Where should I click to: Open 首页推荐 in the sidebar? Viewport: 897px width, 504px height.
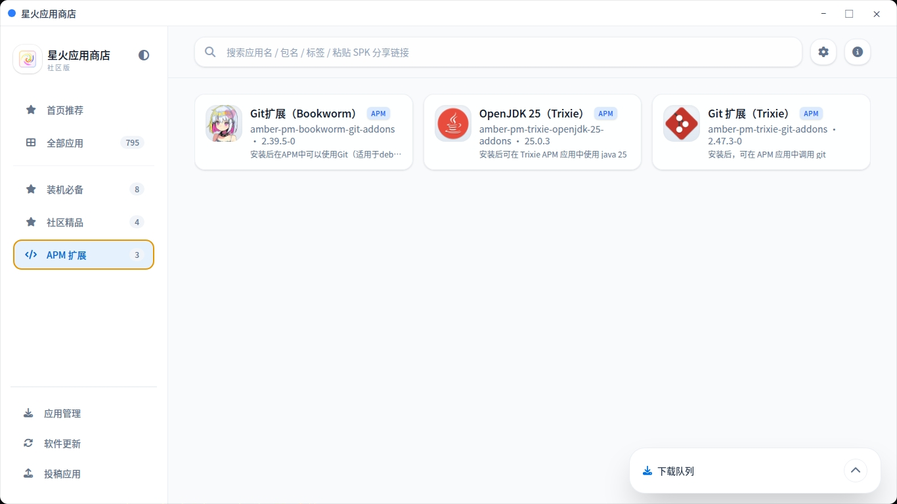point(84,110)
